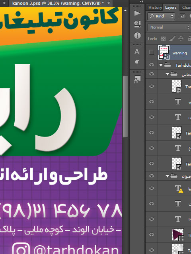Viewport: 191px width, 254px height.
Task: Enable lock image pixels brush icon
Action: coord(172,38)
